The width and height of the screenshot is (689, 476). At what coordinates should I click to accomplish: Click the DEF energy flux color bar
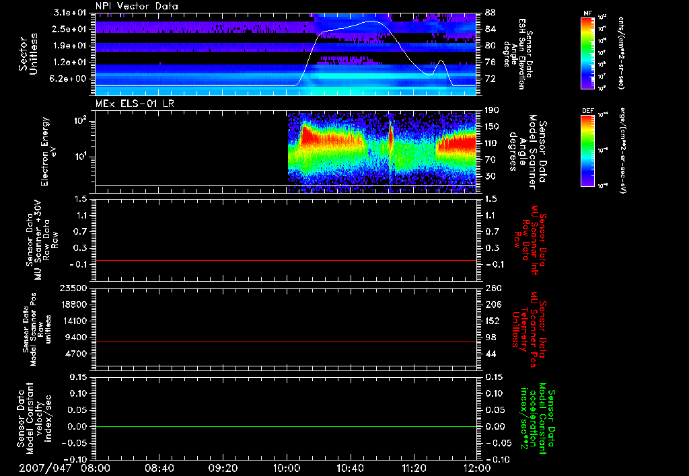[587, 151]
